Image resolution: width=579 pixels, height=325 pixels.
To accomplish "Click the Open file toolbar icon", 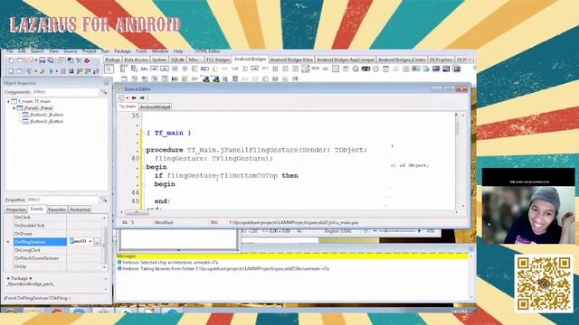I will pyautogui.click(x=29, y=60).
